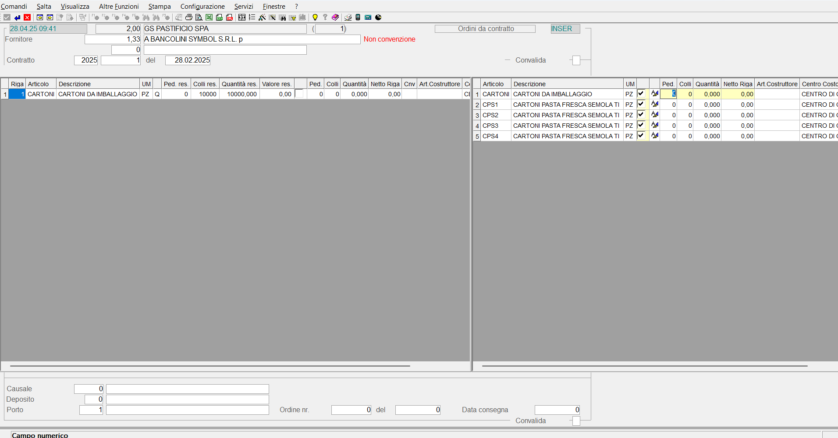Click the Data consegna input field
This screenshot has width=838, height=438.
557,410
